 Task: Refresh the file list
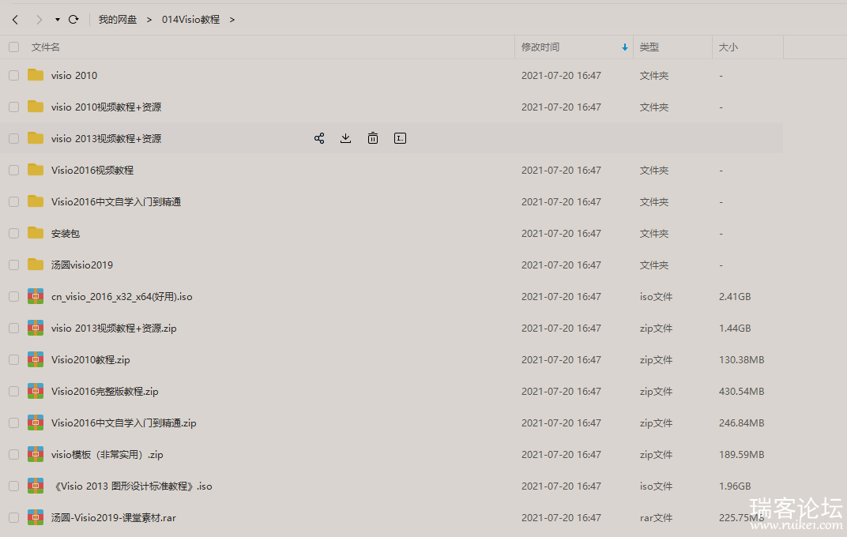point(73,20)
